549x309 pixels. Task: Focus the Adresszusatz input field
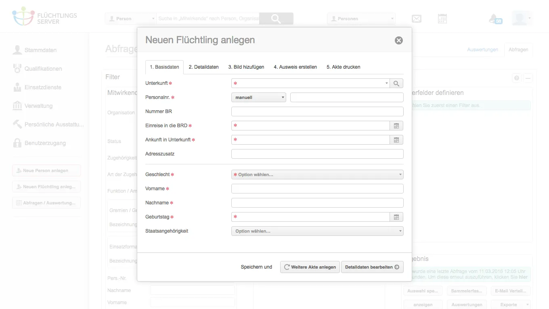(317, 154)
